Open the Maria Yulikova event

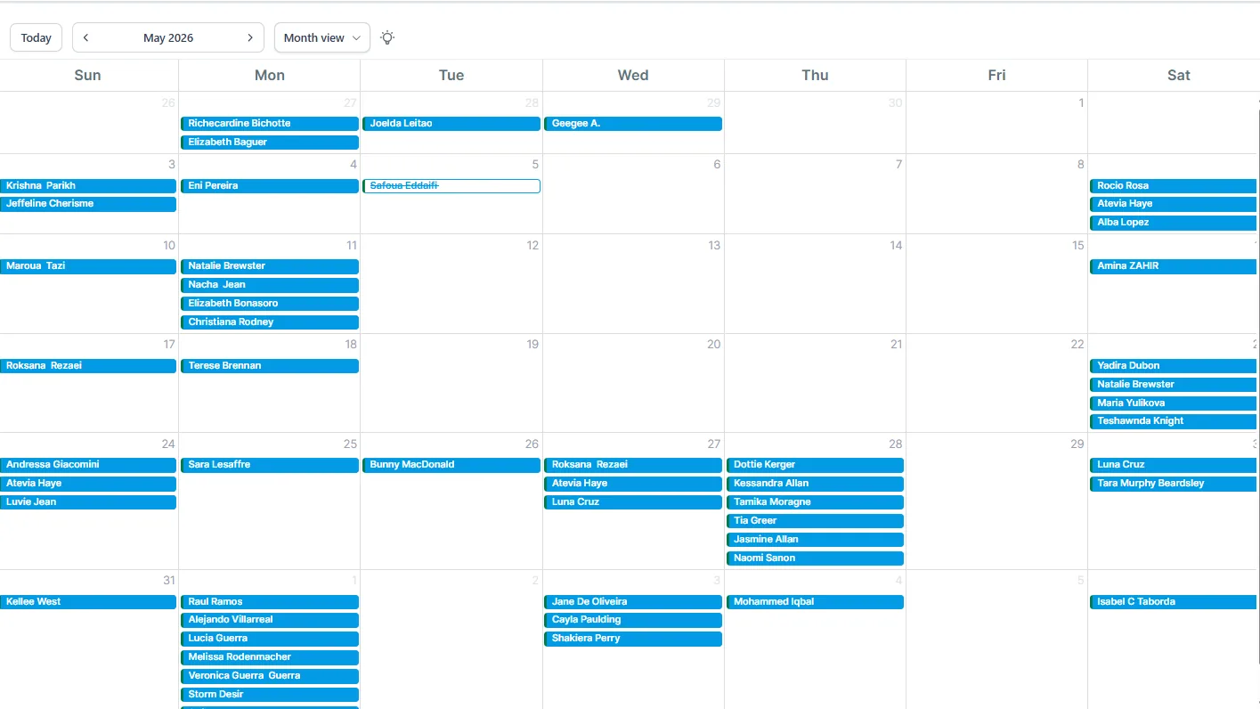tap(1174, 403)
